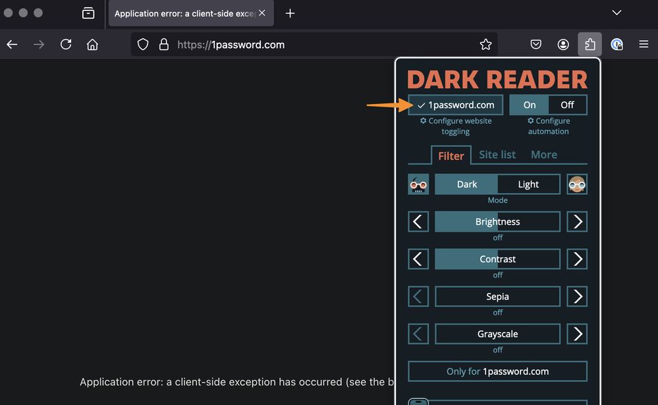This screenshot has width=658, height=405.
Task: Click the forward navigation arrow
Action: click(39, 45)
